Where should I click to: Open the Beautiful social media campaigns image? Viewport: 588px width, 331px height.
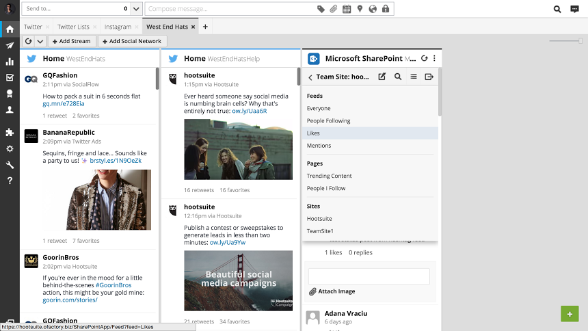(x=238, y=280)
